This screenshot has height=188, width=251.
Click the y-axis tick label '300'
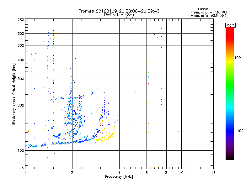21,79
